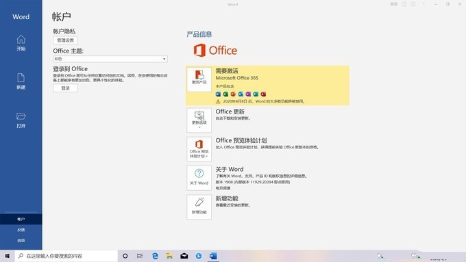Open Office Insider (预览体验计划) dropdown button
The height and width of the screenshot is (262, 466).
(199, 149)
